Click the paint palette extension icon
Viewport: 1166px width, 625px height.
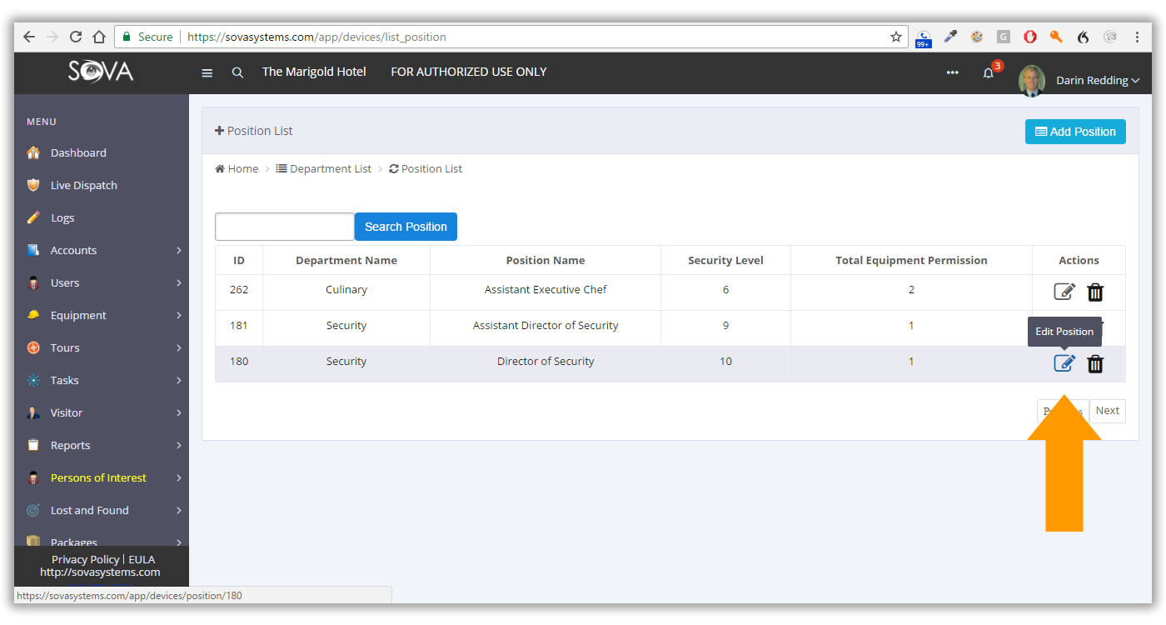click(x=977, y=37)
